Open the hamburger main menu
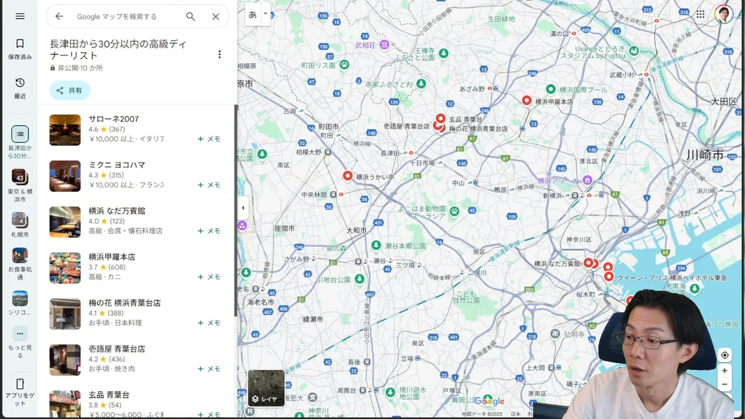This screenshot has width=745, height=419. [20, 16]
